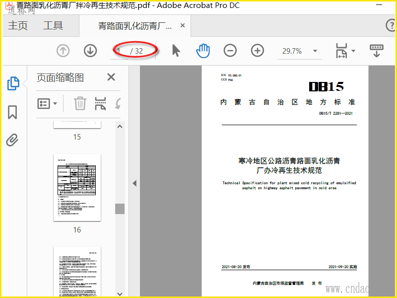Select the 青路面乳化沥青厂 document tab
Screen dimensions: 397x298
click(x=134, y=26)
